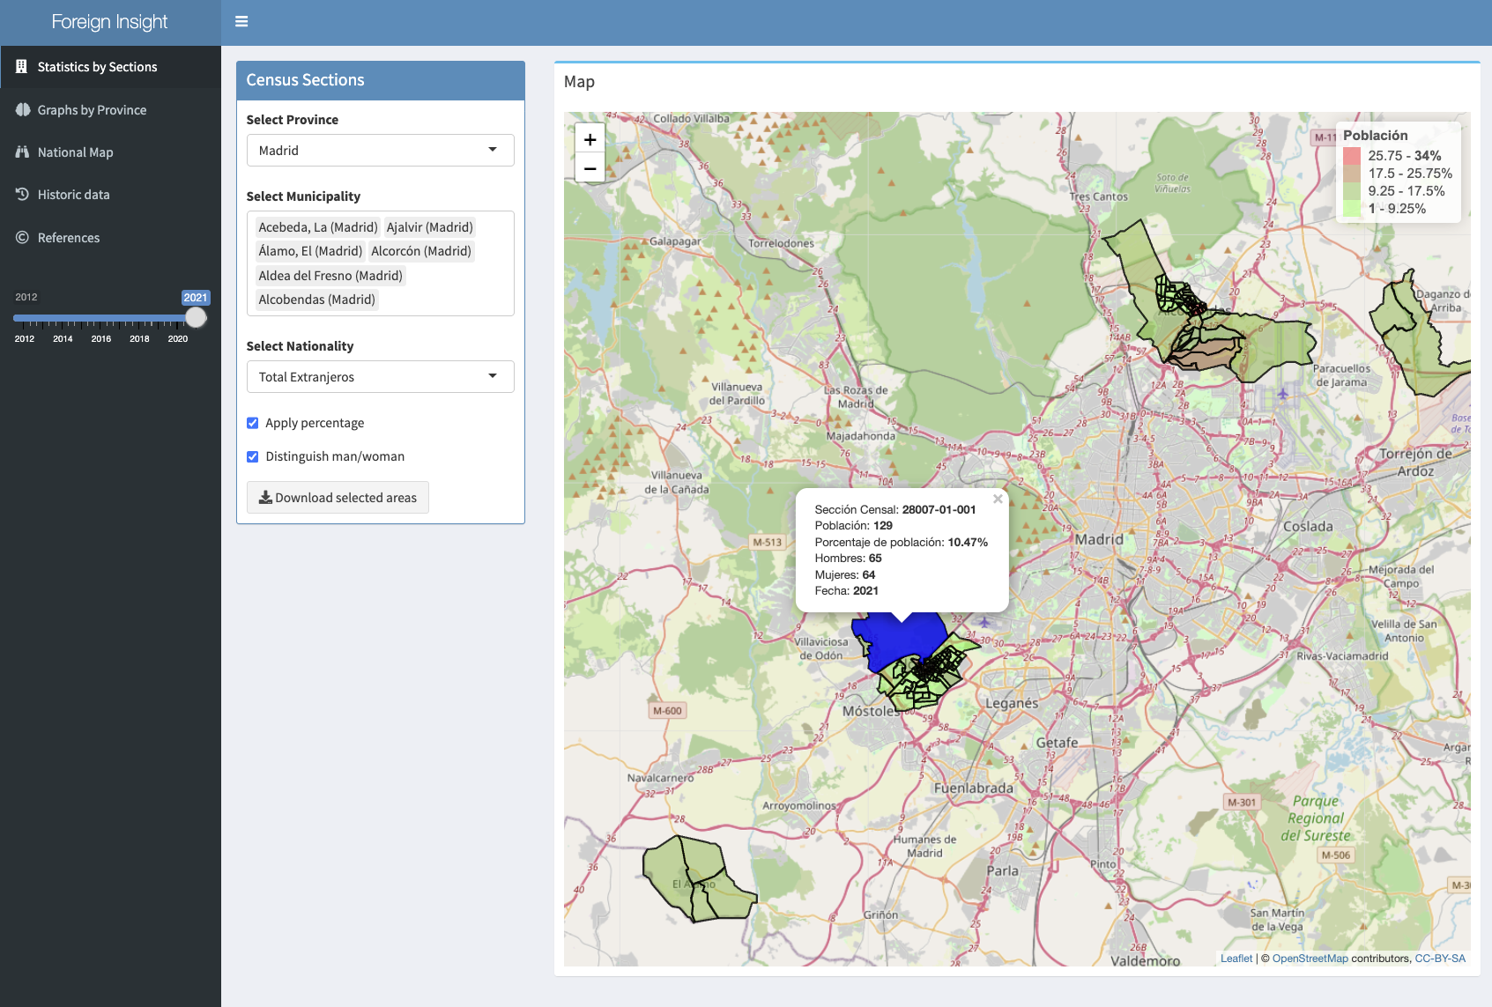Toggle the Distinguish man/woman checkbox

coord(253,456)
